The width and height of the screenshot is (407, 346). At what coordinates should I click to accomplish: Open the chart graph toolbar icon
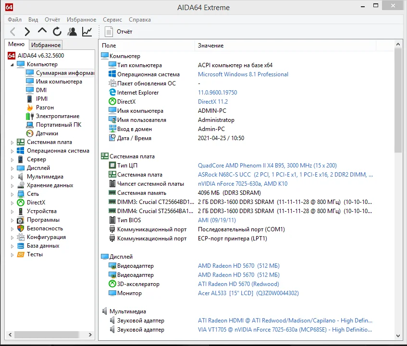pyautogui.click(x=87, y=32)
